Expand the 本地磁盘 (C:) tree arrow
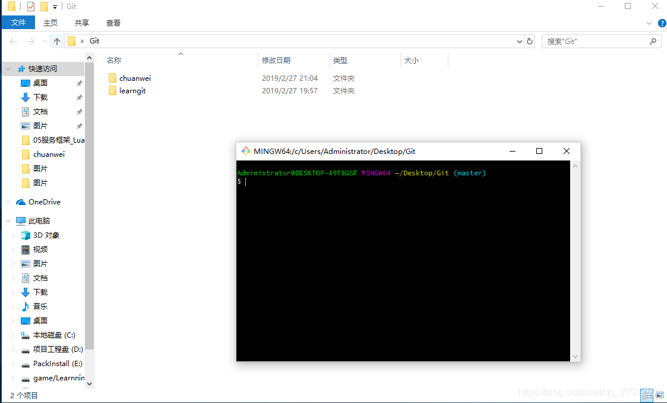The width and height of the screenshot is (667, 403). (12, 335)
